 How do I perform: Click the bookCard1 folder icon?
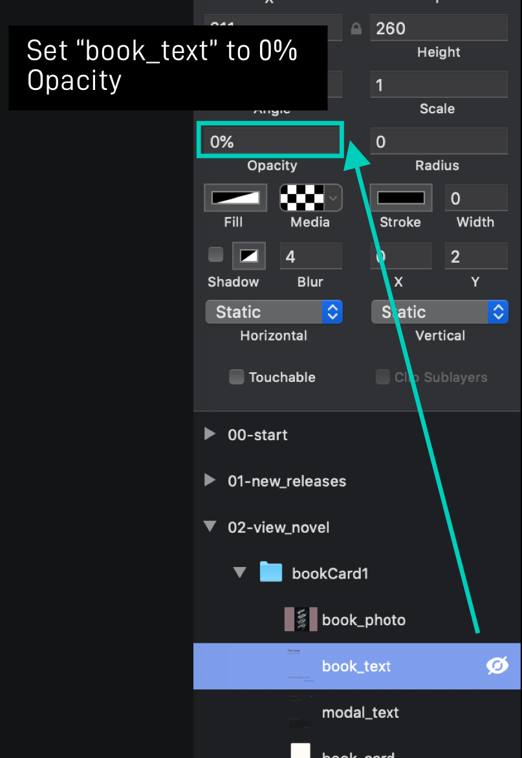point(272,573)
